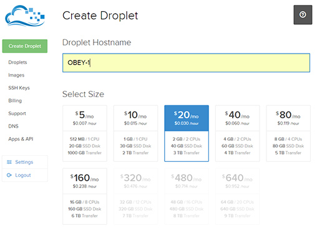Click the help question mark icon
This screenshot has width=317, height=241.
tap(303, 15)
